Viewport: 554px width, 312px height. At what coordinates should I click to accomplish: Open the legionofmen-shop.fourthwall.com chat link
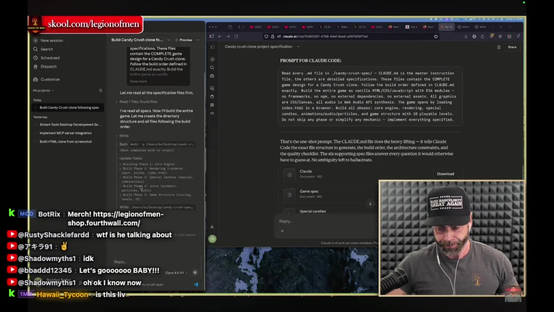tap(116, 219)
